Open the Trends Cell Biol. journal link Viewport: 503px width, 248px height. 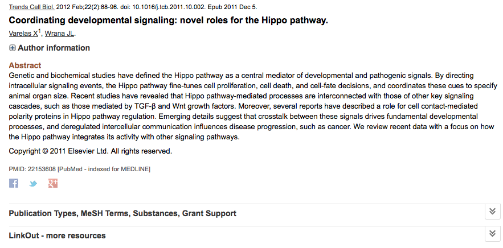[32, 7]
